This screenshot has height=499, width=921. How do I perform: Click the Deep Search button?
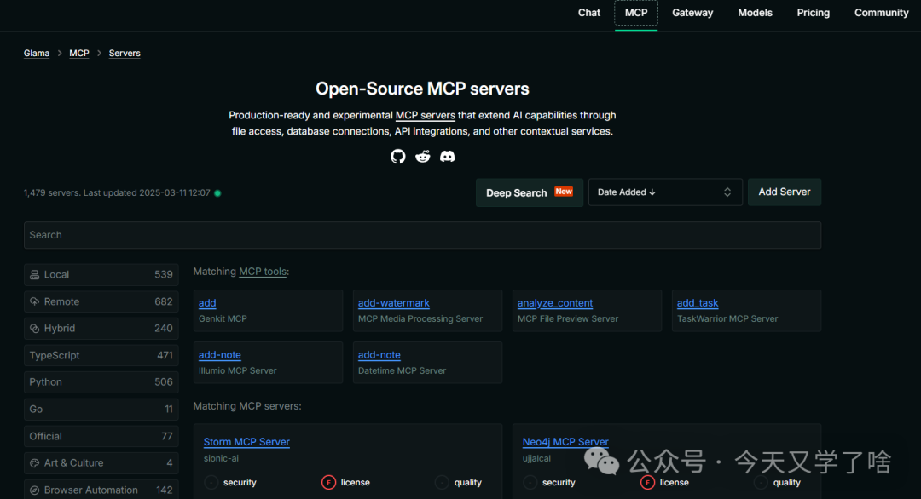point(530,192)
